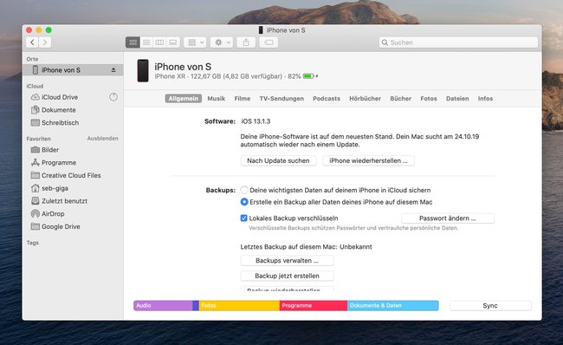Click Nach Update suchen button
This screenshot has height=345, width=563.
coord(278,160)
